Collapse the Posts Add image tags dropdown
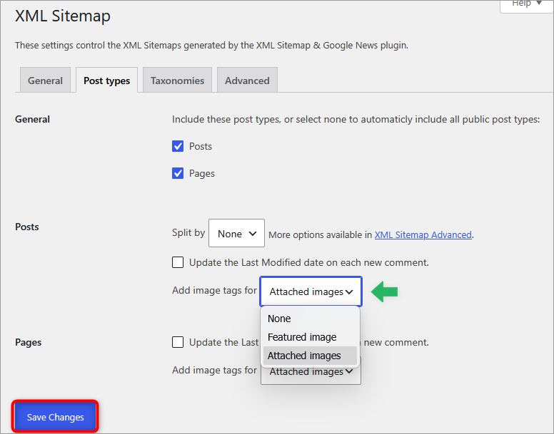Screen dimensions: 554x434 pyautogui.click(x=311, y=291)
